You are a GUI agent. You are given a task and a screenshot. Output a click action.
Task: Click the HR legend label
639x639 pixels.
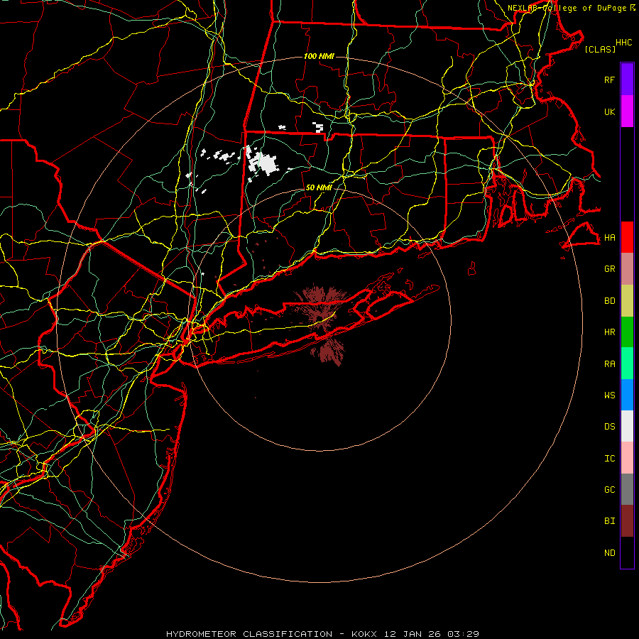609,332
